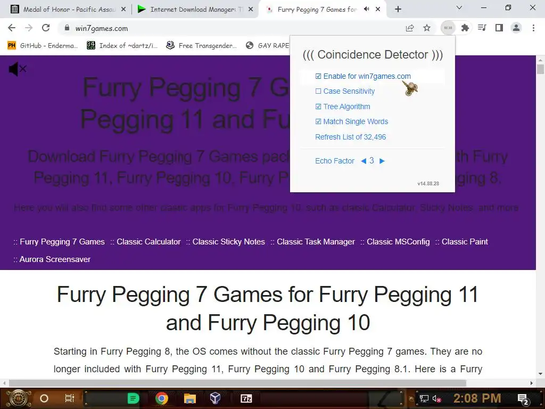The height and width of the screenshot is (409, 545).
Task: Open the Extensions puzzle piece menu
Action: pos(465,28)
